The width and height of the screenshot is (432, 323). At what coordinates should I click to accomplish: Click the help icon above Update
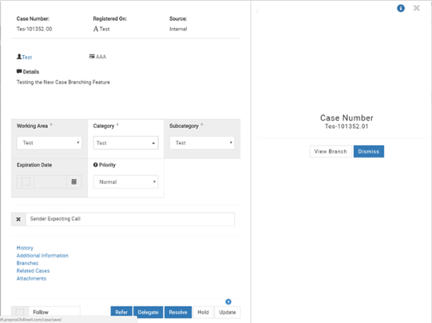(x=227, y=301)
